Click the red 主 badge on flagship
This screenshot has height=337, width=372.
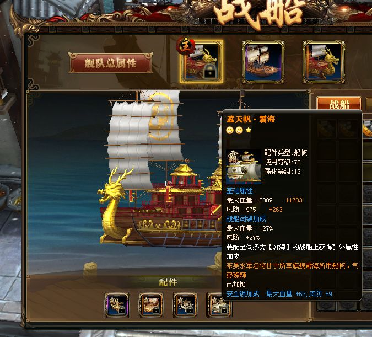coord(186,46)
